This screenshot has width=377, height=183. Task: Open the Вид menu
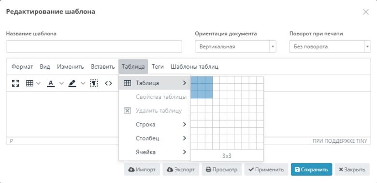tap(45, 67)
